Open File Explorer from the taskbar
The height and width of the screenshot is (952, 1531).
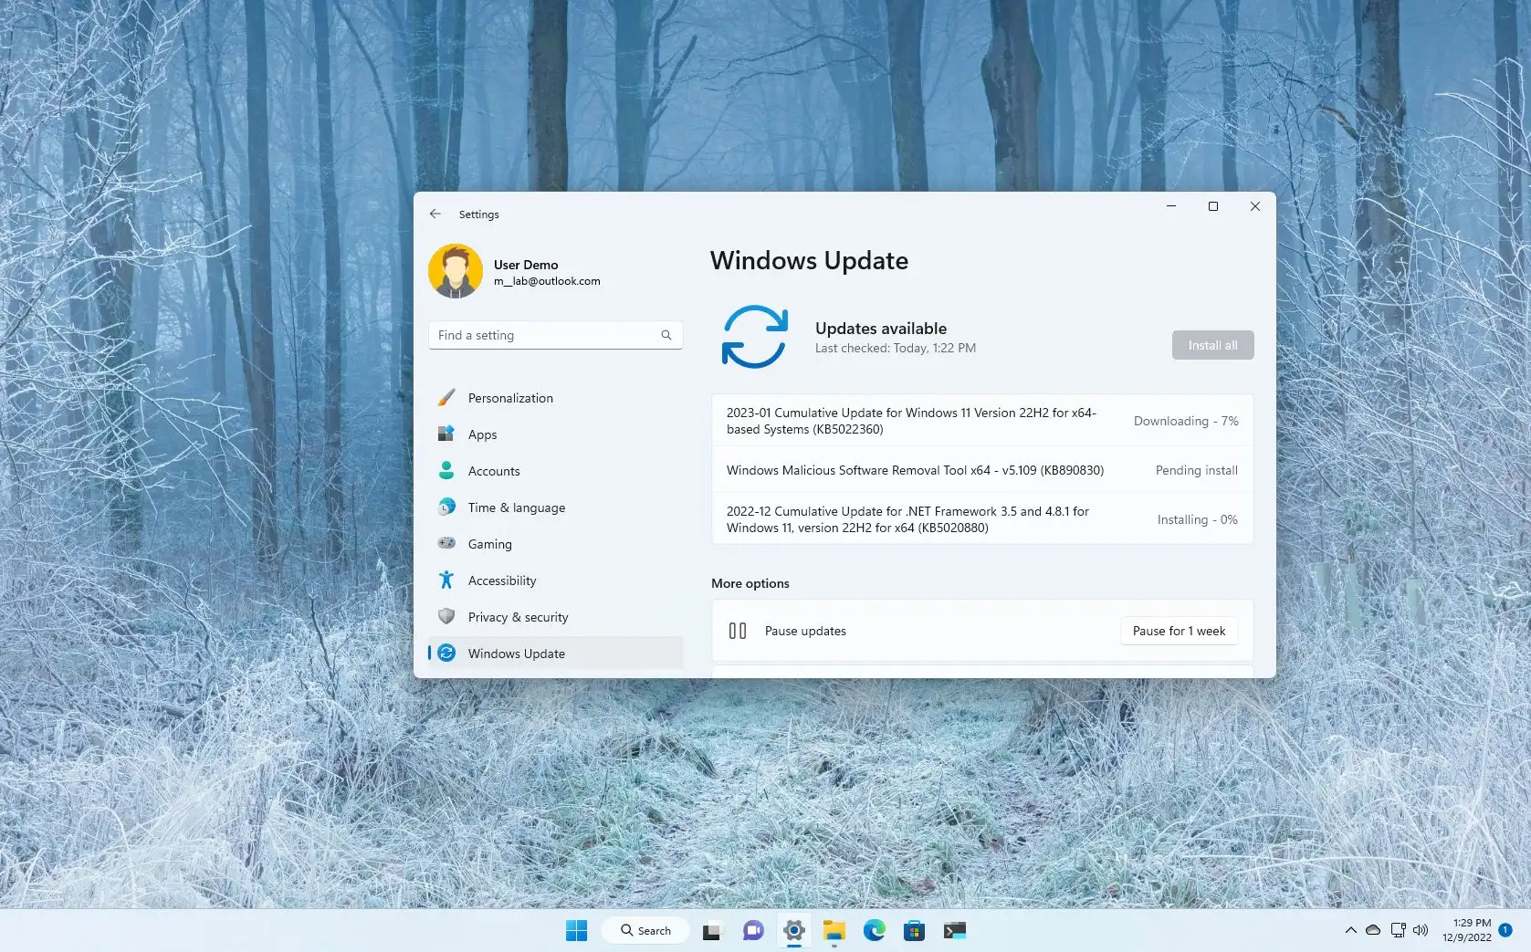click(x=834, y=930)
